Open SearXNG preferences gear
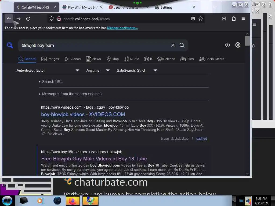Screen dimensions: 275x206 tap(238, 45)
